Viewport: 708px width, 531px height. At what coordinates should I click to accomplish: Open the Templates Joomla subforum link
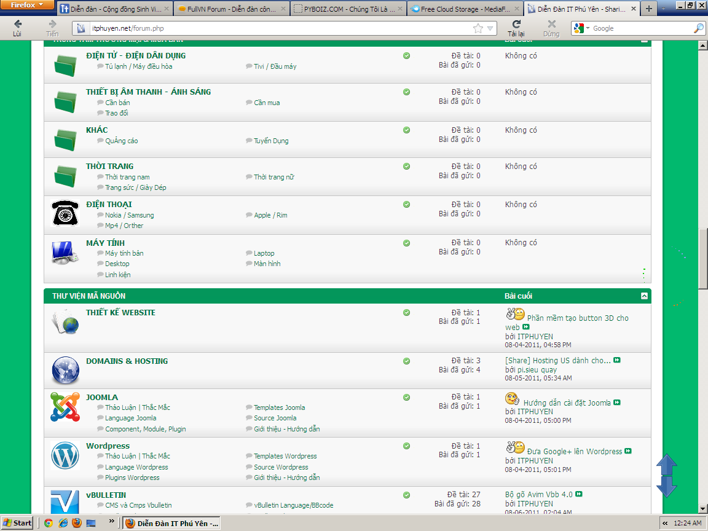pyautogui.click(x=279, y=407)
